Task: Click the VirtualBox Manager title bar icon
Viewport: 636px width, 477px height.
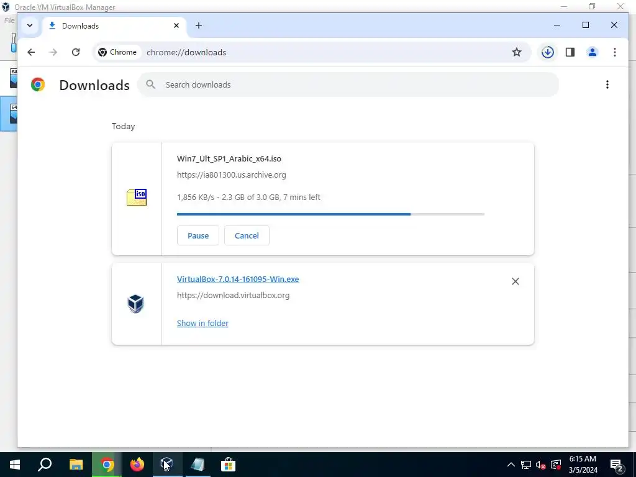Action: click(x=6, y=7)
